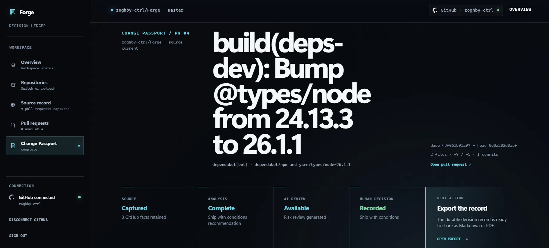The height and width of the screenshot is (248, 549).
Task: Click CHANGE PASSPORT / PR #4 label
Action: click(155, 33)
